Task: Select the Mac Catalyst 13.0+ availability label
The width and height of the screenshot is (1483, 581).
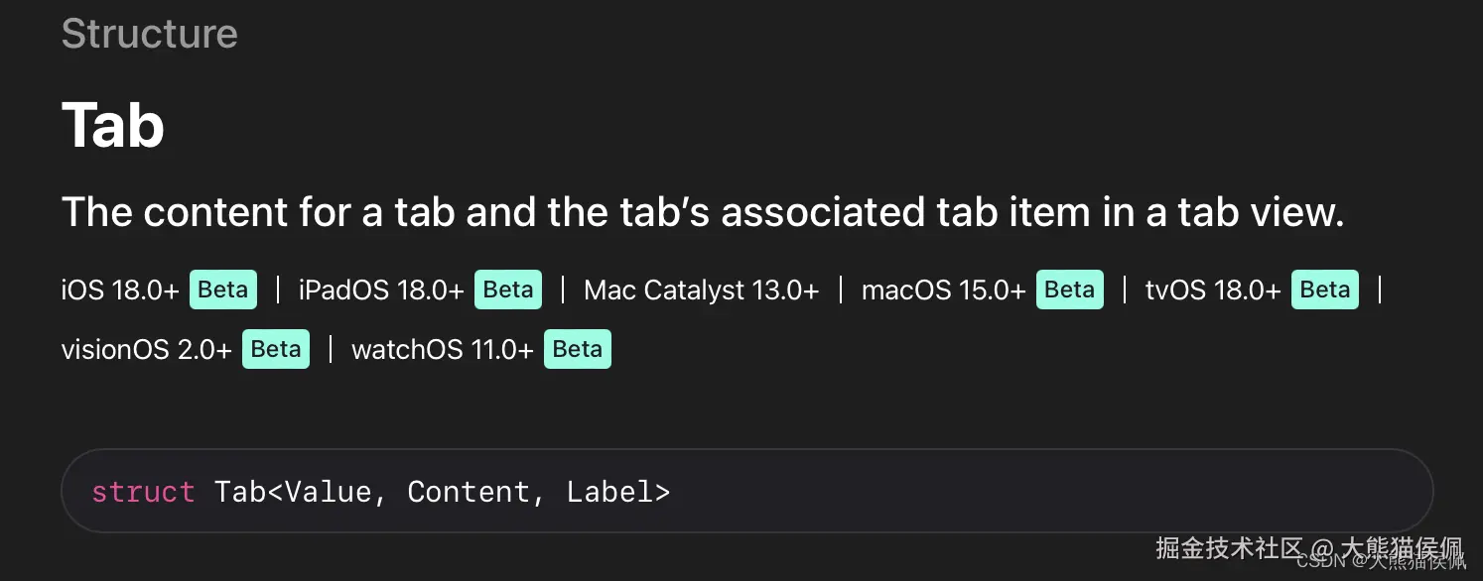Action: click(702, 290)
